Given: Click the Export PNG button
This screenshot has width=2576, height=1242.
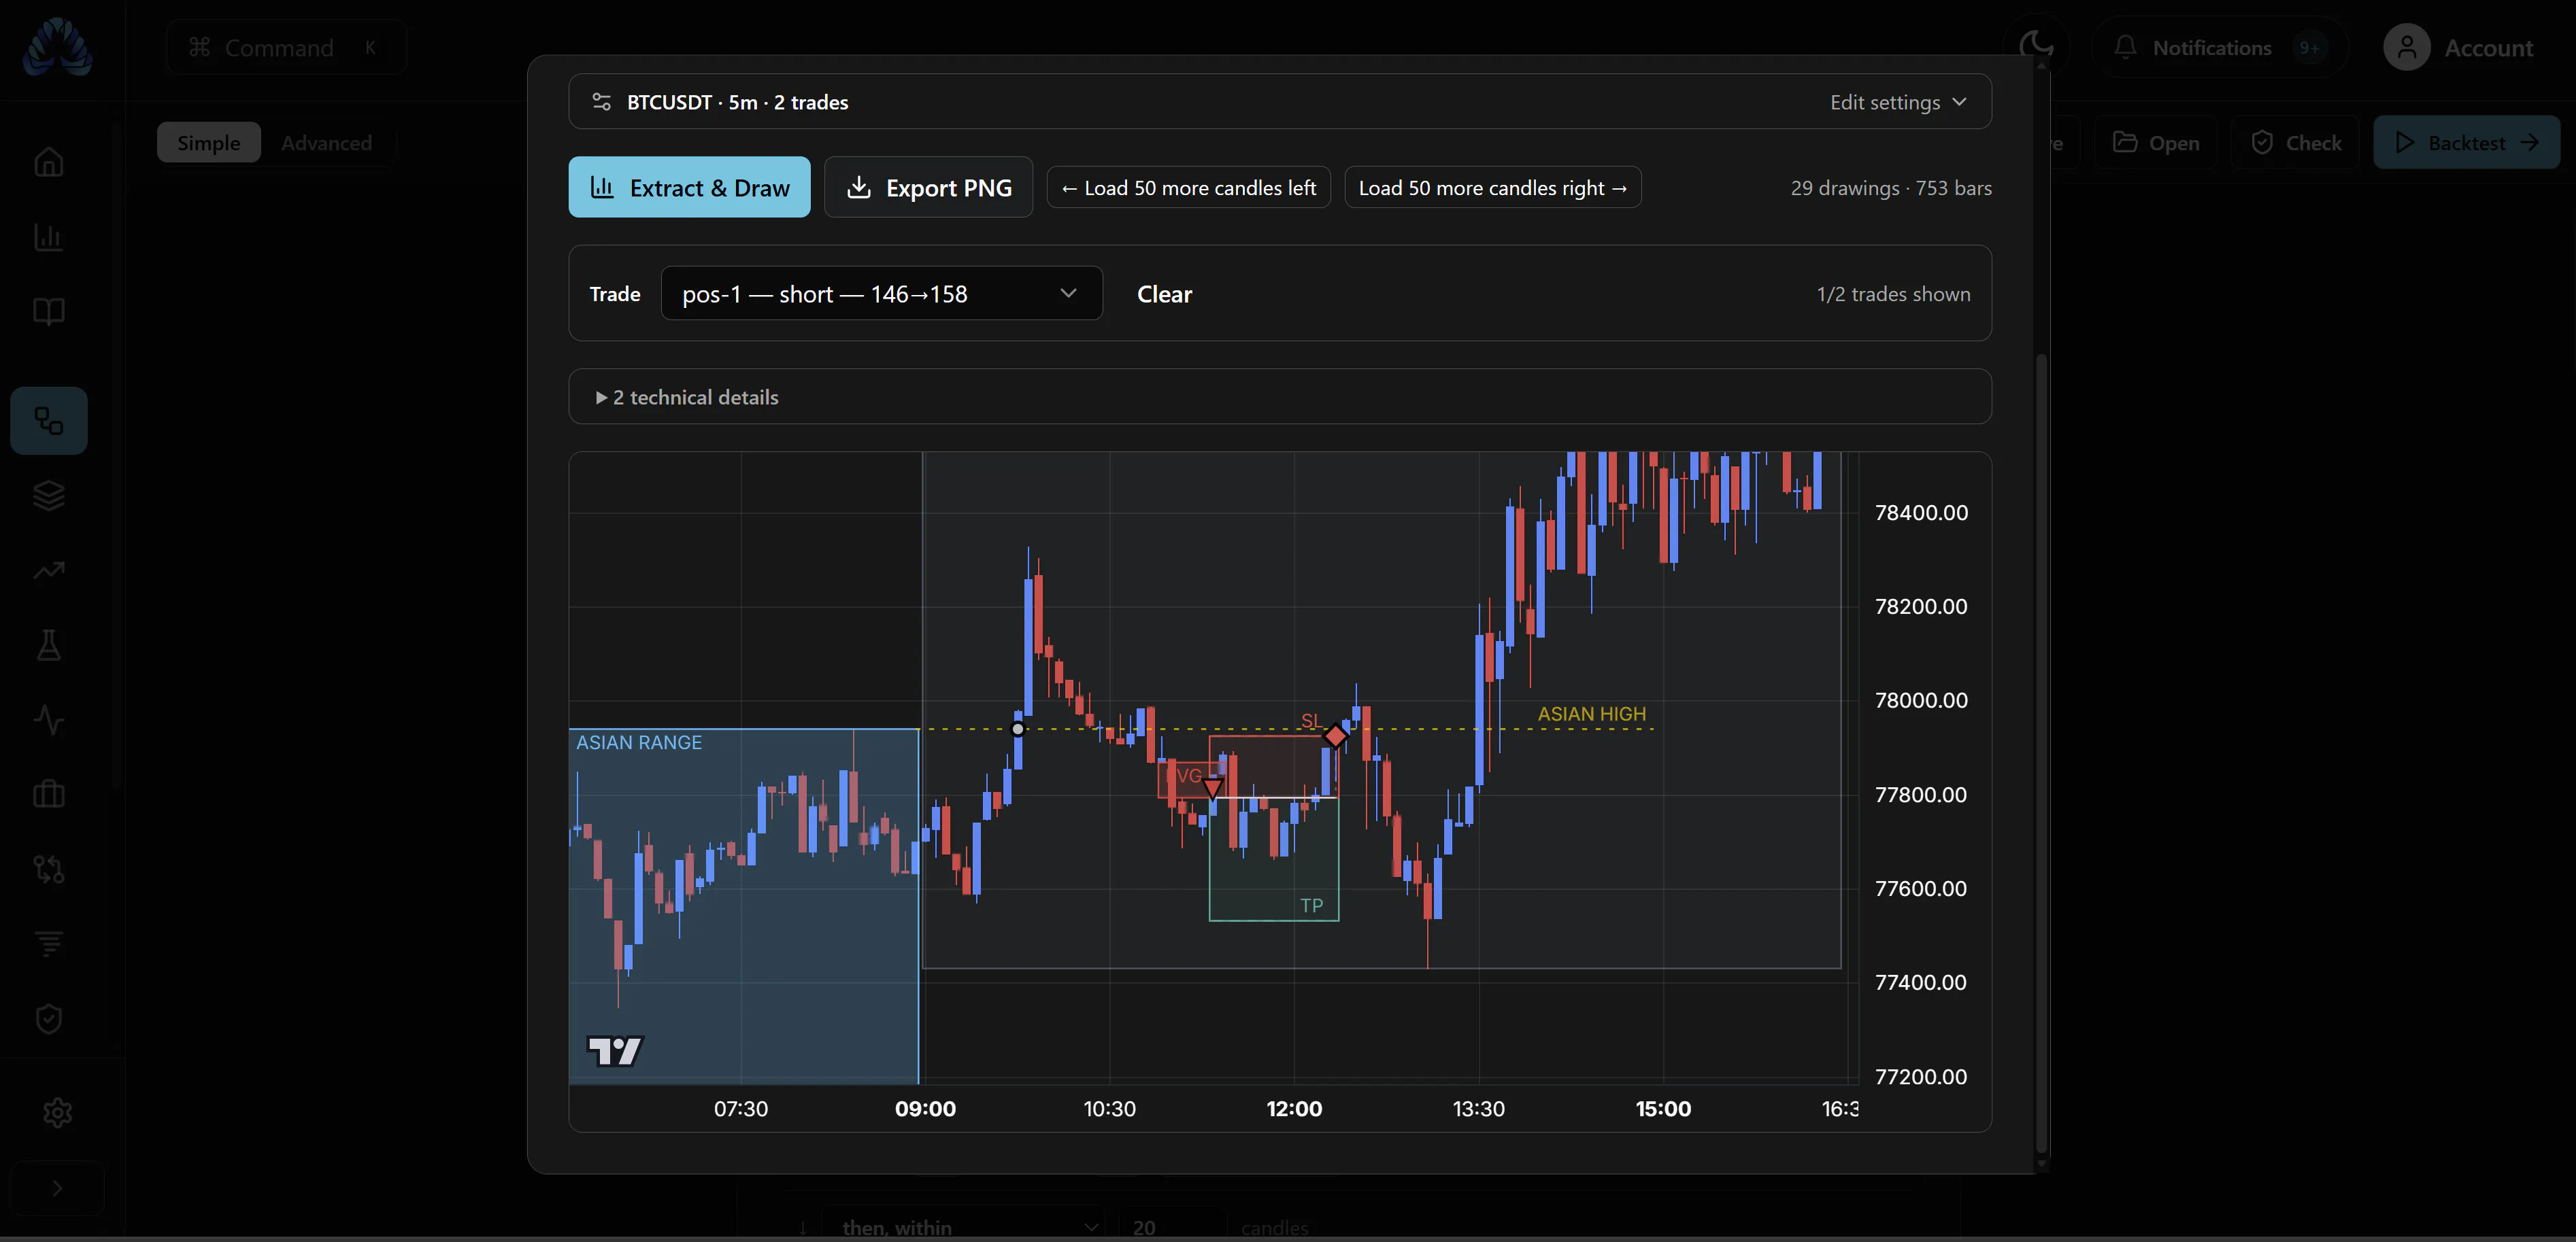Looking at the screenshot, I should tap(928, 187).
